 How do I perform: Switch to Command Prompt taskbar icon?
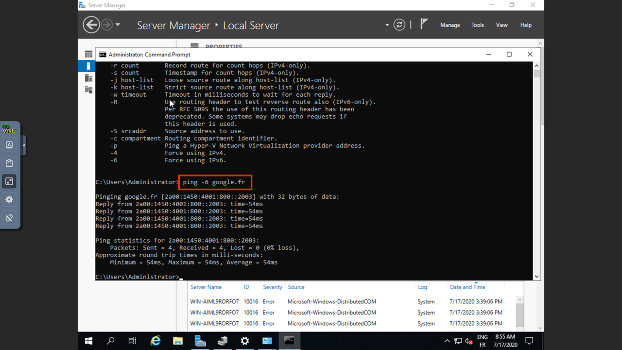[x=289, y=341]
